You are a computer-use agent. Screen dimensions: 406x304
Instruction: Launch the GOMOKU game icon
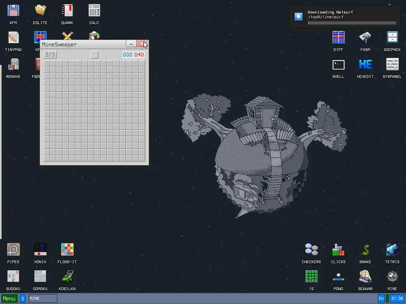[x=40, y=277]
